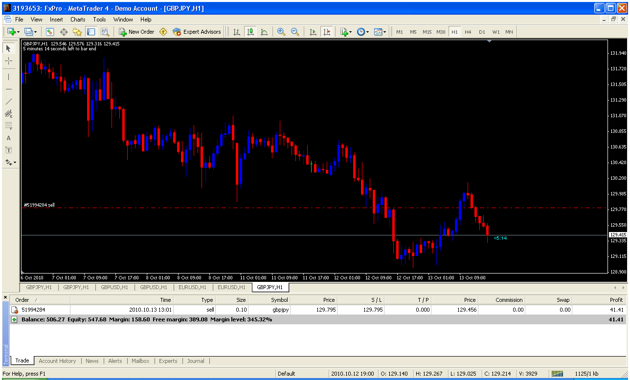Select the Crosshair tool
Viewport: 630px width, 380px height.
click(x=8, y=61)
